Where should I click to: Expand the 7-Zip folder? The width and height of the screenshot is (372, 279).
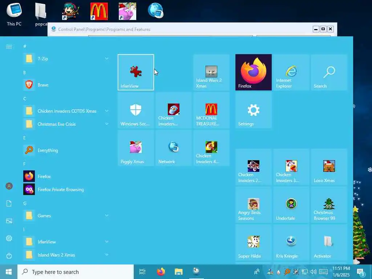66,58
